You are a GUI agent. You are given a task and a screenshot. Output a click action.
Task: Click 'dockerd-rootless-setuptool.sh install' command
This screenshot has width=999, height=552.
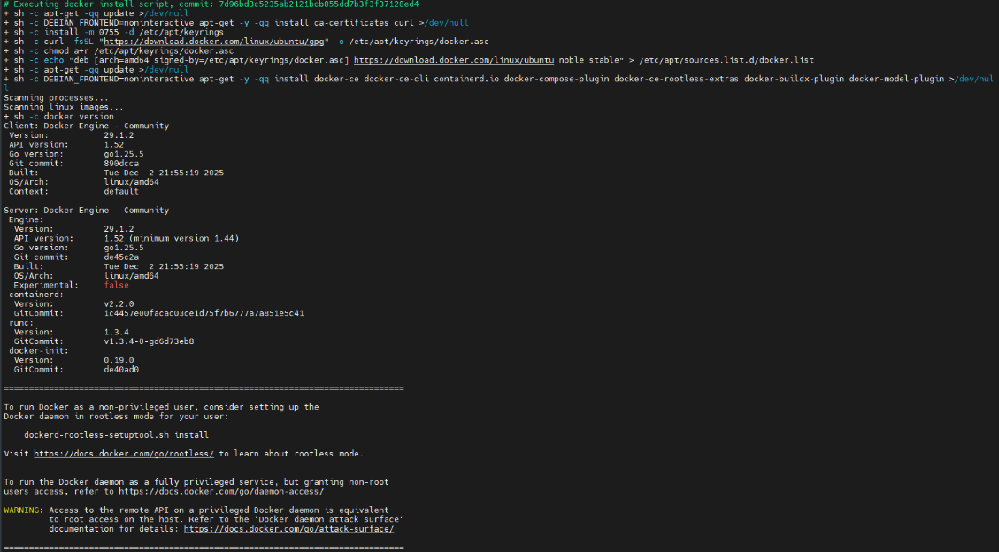(x=116, y=435)
